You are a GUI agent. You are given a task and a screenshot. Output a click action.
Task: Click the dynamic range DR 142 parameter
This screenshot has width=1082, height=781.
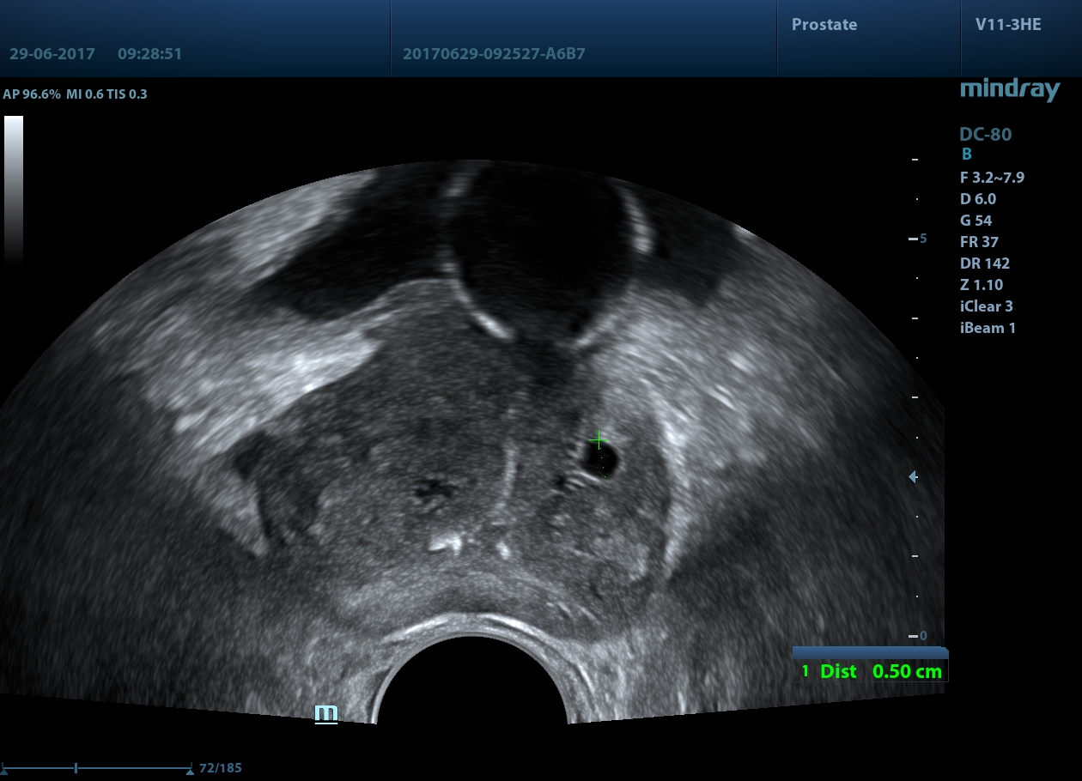coord(985,263)
